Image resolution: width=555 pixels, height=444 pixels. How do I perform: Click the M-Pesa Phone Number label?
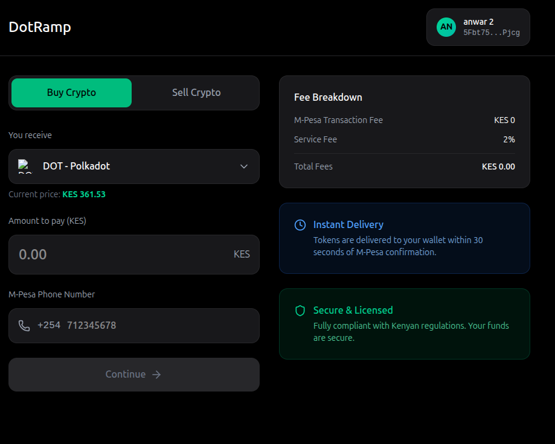[x=52, y=294]
